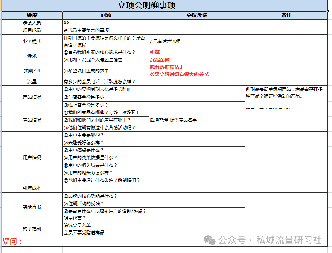332x253 pixels.
Task: Click question ②比如：沉淀个人号还是销售
Action: (x=106, y=60)
